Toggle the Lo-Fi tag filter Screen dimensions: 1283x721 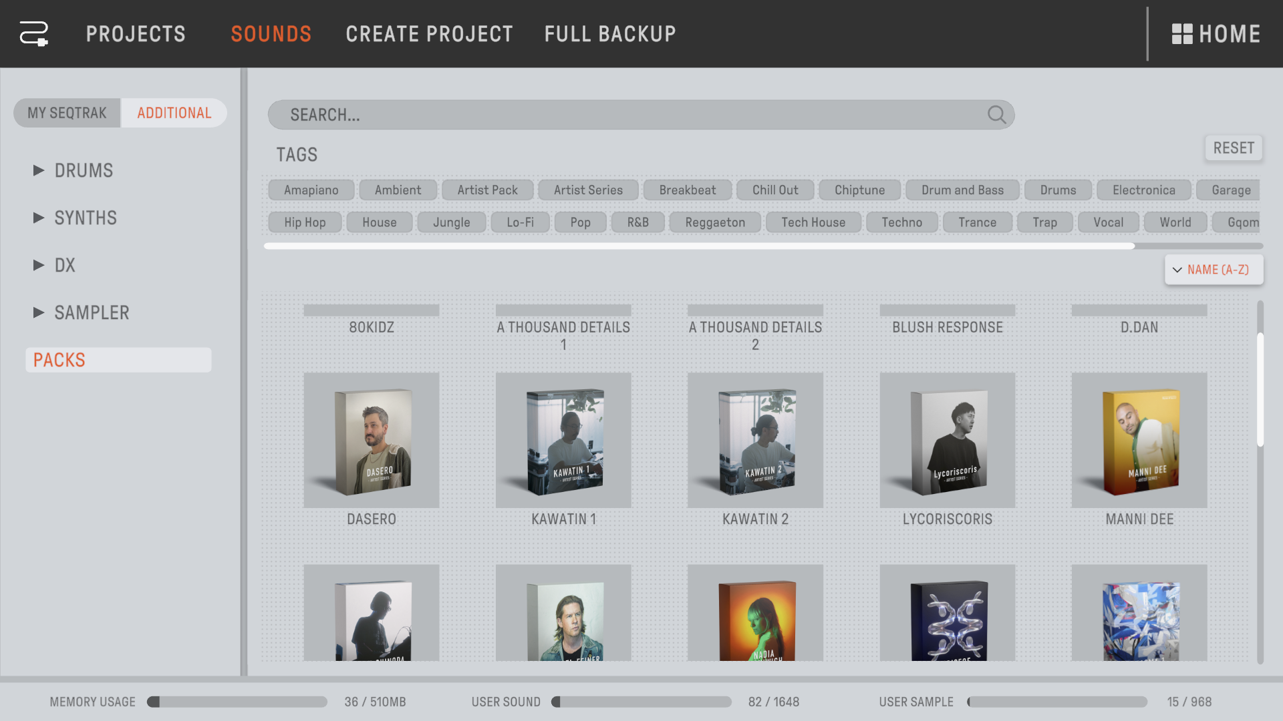(520, 222)
